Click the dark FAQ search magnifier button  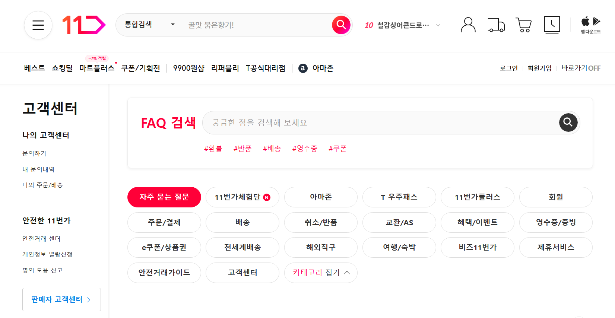[x=568, y=123]
